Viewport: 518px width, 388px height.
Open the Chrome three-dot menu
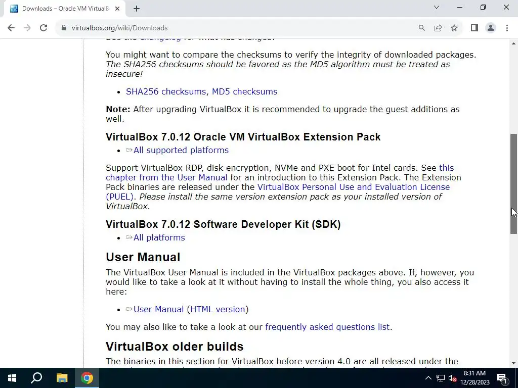507,28
